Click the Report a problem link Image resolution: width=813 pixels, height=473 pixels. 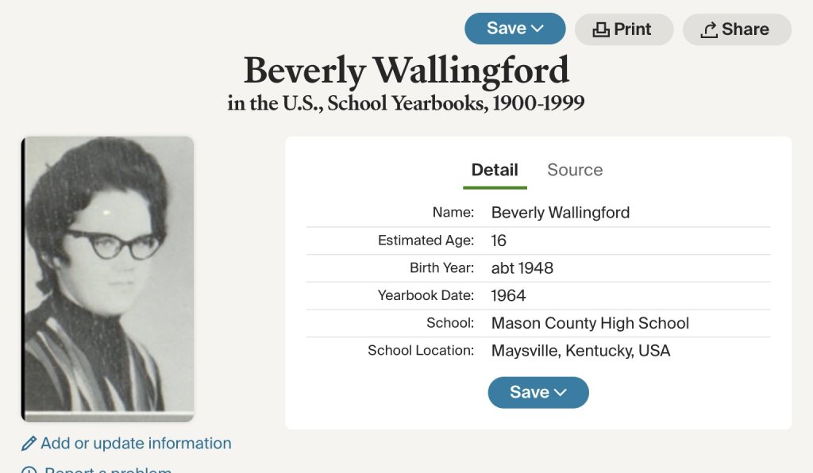(x=108, y=470)
